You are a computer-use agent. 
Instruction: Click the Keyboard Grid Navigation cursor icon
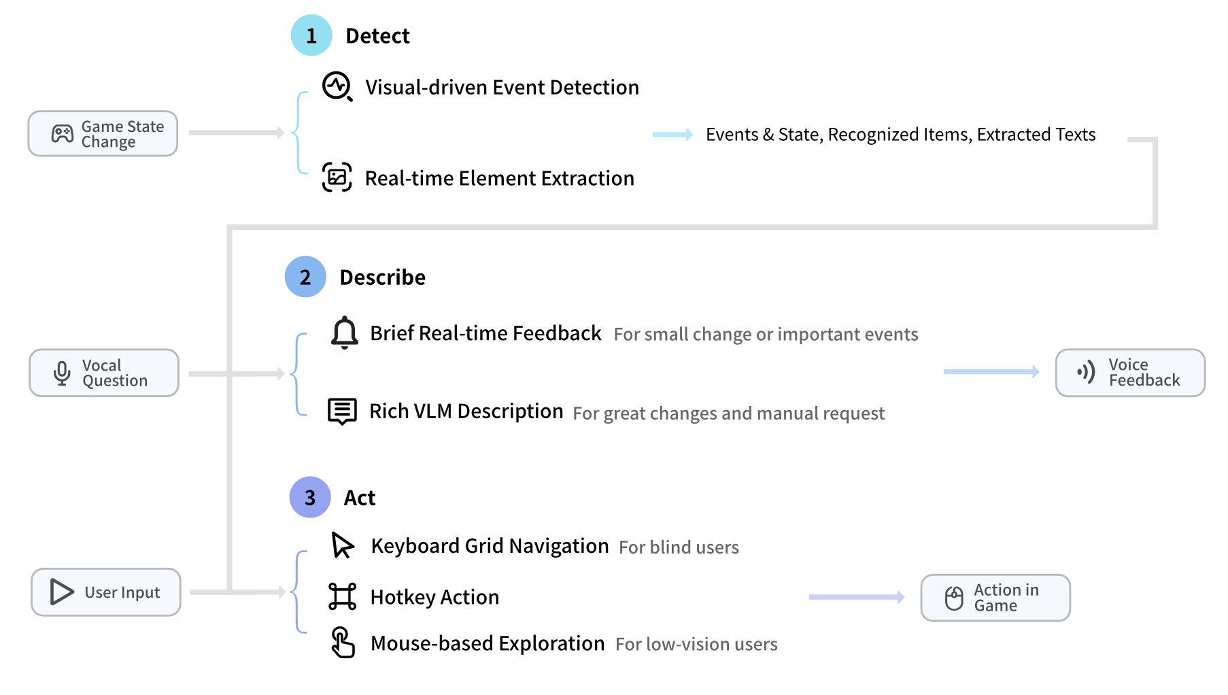coord(342,545)
